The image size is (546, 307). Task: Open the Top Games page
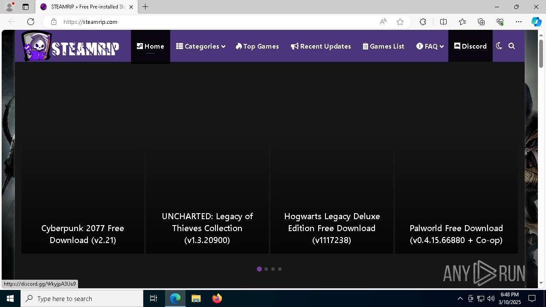coord(257,46)
